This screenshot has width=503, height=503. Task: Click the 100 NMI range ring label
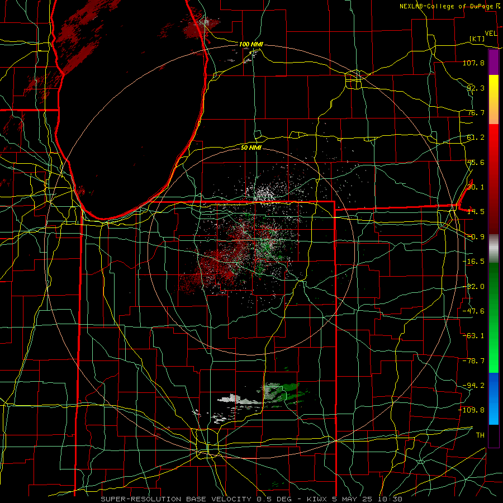pyautogui.click(x=251, y=44)
